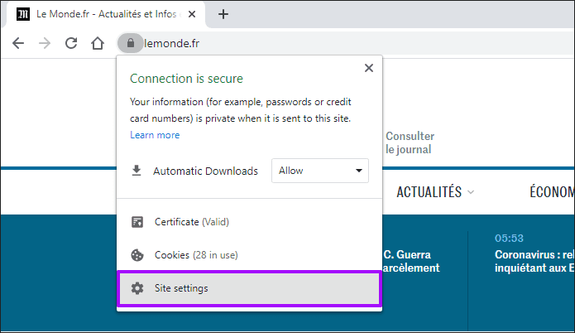This screenshot has height=333, width=575.
Task: Click the padlock site info icon
Action: coord(130,43)
